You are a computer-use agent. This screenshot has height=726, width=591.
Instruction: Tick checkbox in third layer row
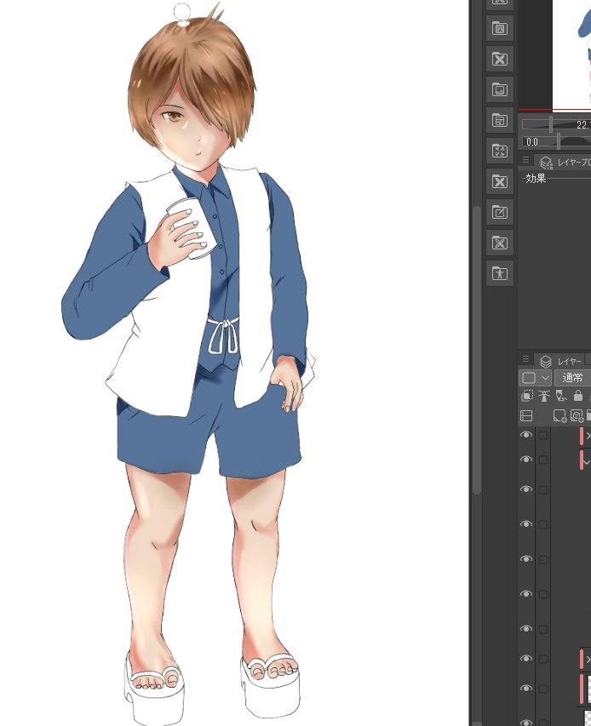543,490
